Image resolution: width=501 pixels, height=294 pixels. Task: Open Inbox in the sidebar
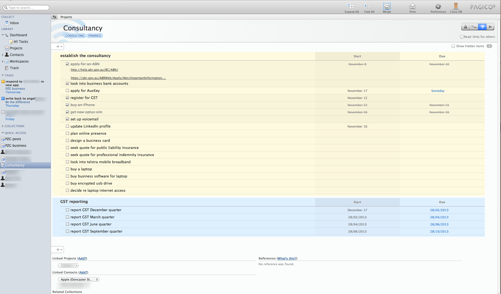tap(14, 23)
